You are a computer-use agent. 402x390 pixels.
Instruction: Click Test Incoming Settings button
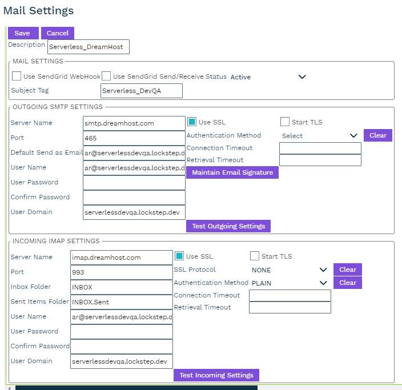click(x=216, y=375)
